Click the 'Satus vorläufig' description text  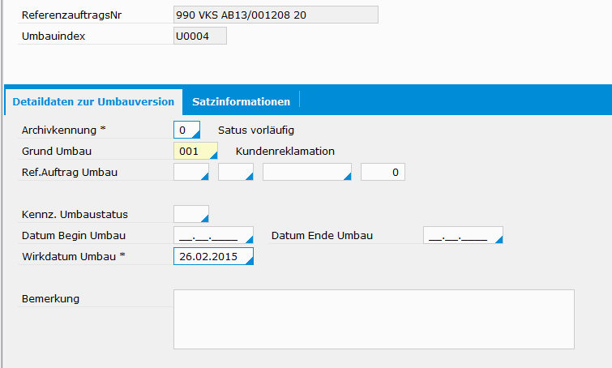tap(255, 130)
